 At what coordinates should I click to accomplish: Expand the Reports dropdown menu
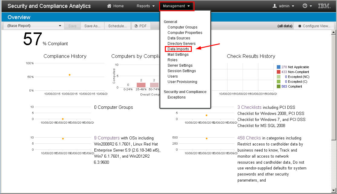pos(146,6)
